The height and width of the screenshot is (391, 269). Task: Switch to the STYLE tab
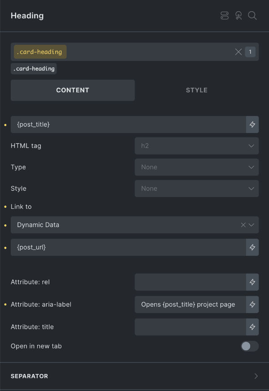[196, 90]
